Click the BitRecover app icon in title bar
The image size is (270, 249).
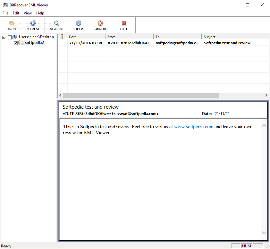point(5,5)
